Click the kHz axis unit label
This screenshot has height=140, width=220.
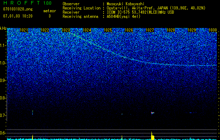[x=3, y=28]
